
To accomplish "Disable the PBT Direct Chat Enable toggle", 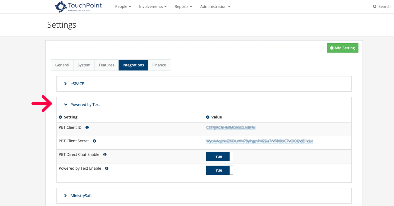I will click(x=220, y=156).
